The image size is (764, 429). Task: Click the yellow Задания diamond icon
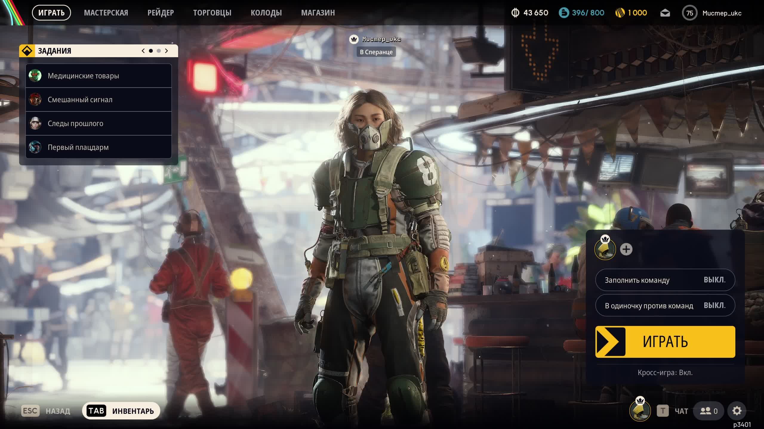[27, 51]
